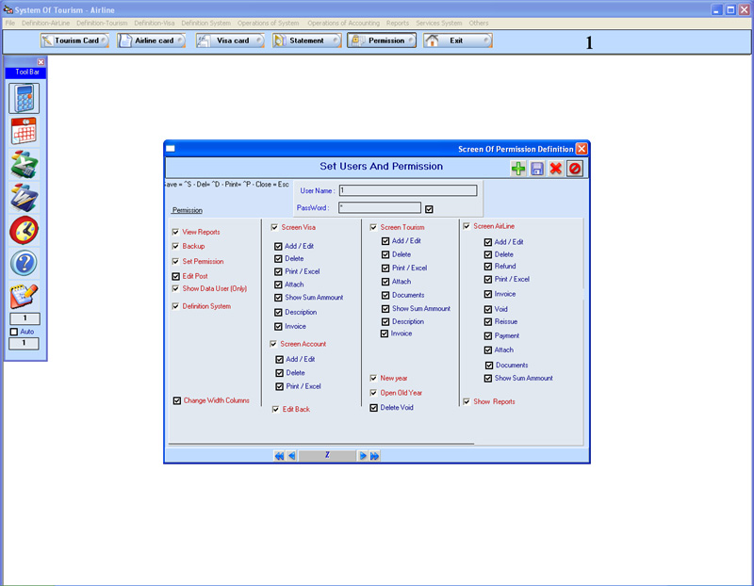Click the green plus add user icon

(x=518, y=168)
